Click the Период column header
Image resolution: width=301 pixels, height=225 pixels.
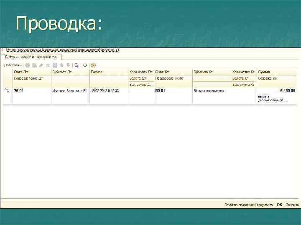[x=109, y=72]
